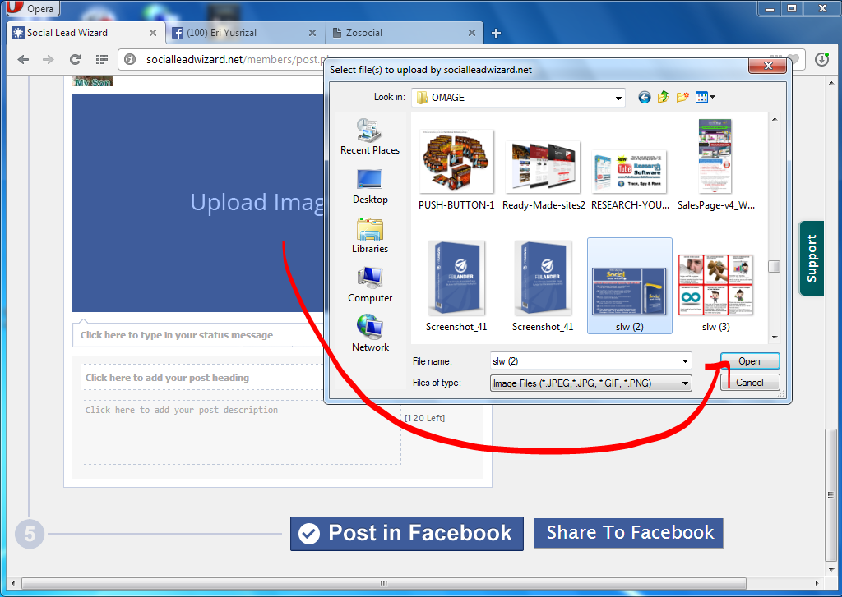This screenshot has height=597, width=842.
Task: Close the Zosocial tab
Action: click(471, 33)
